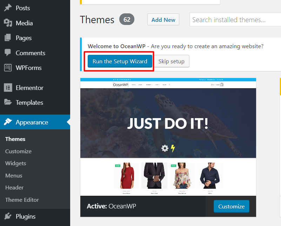Open the Media menu
The height and width of the screenshot is (226, 281).
pos(35,23)
